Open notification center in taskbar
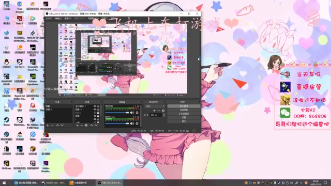The height and width of the screenshot is (186, 331). tap(325, 182)
